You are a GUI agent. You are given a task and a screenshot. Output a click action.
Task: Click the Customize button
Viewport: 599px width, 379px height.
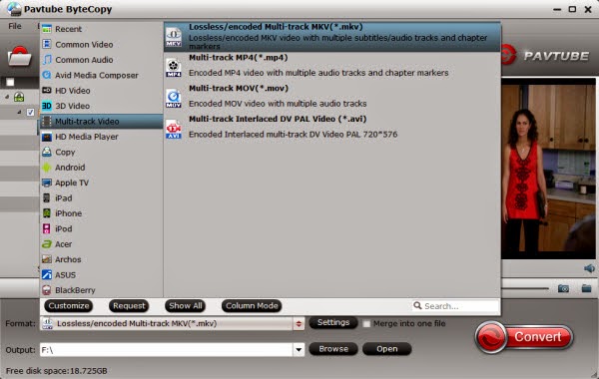pyautogui.click(x=69, y=306)
